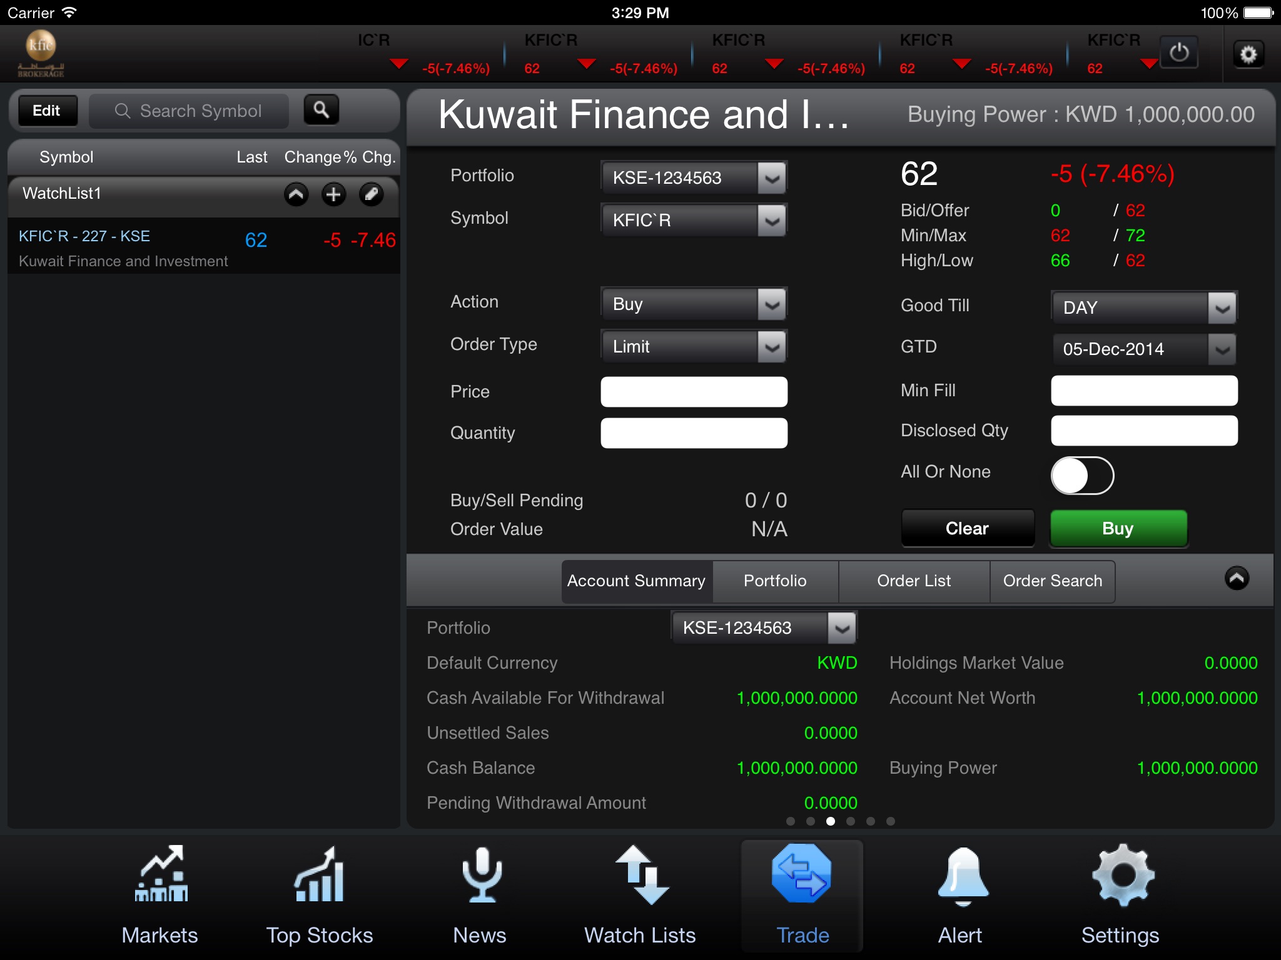Image resolution: width=1281 pixels, height=960 pixels.
Task: Add a symbol with the WatchList1 plus icon
Action: tap(333, 194)
